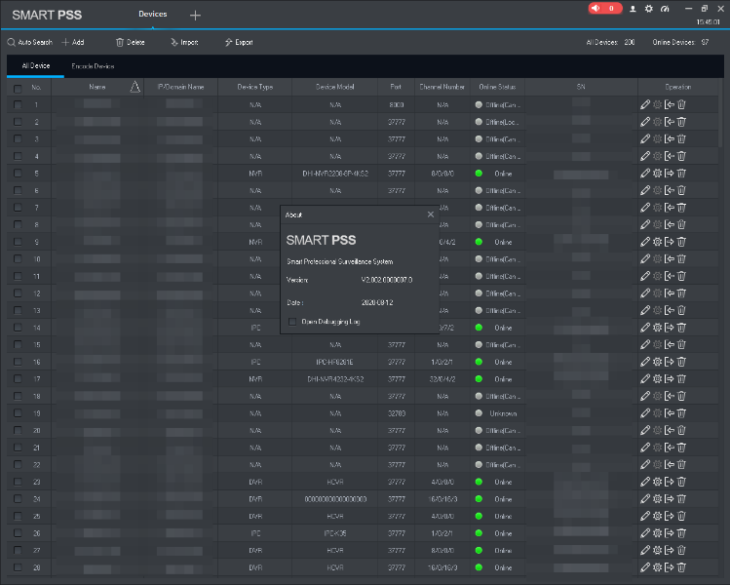Screen dimensions: 730x585
Task: Check the box for device row 28
Action: (x=18, y=567)
